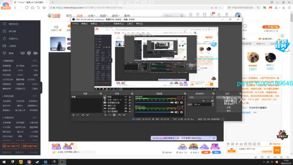
Task: Toggle visibility of the image source
Action: [126, 97]
